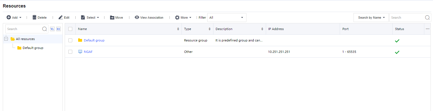Open the Search by Name dropdown
The width and height of the screenshot is (433, 111).
point(371,18)
